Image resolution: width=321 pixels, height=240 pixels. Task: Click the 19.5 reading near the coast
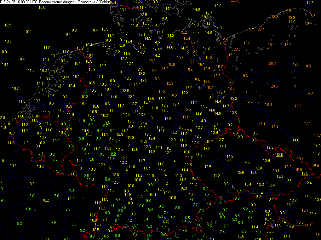pos(288,11)
